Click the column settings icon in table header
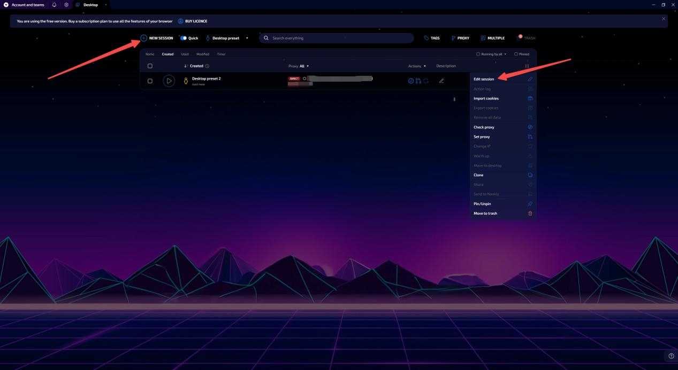The height and width of the screenshot is (370, 678). point(527,66)
